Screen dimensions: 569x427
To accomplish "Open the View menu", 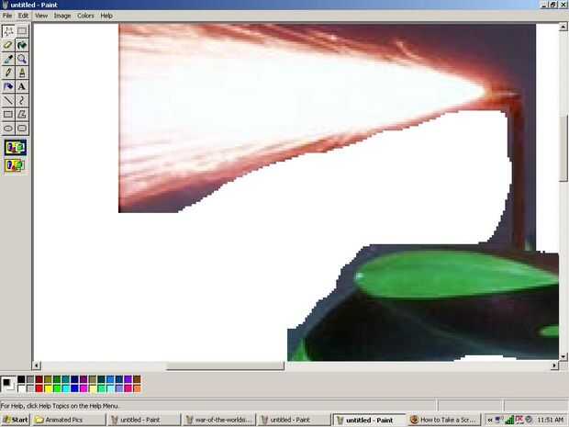I will tap(41, 16).
